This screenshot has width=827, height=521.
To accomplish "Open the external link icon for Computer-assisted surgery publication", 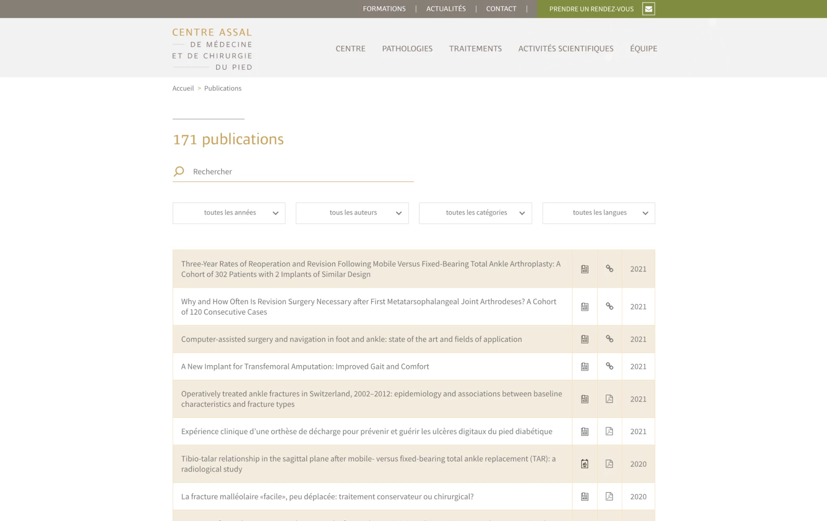I will point(609,339).
